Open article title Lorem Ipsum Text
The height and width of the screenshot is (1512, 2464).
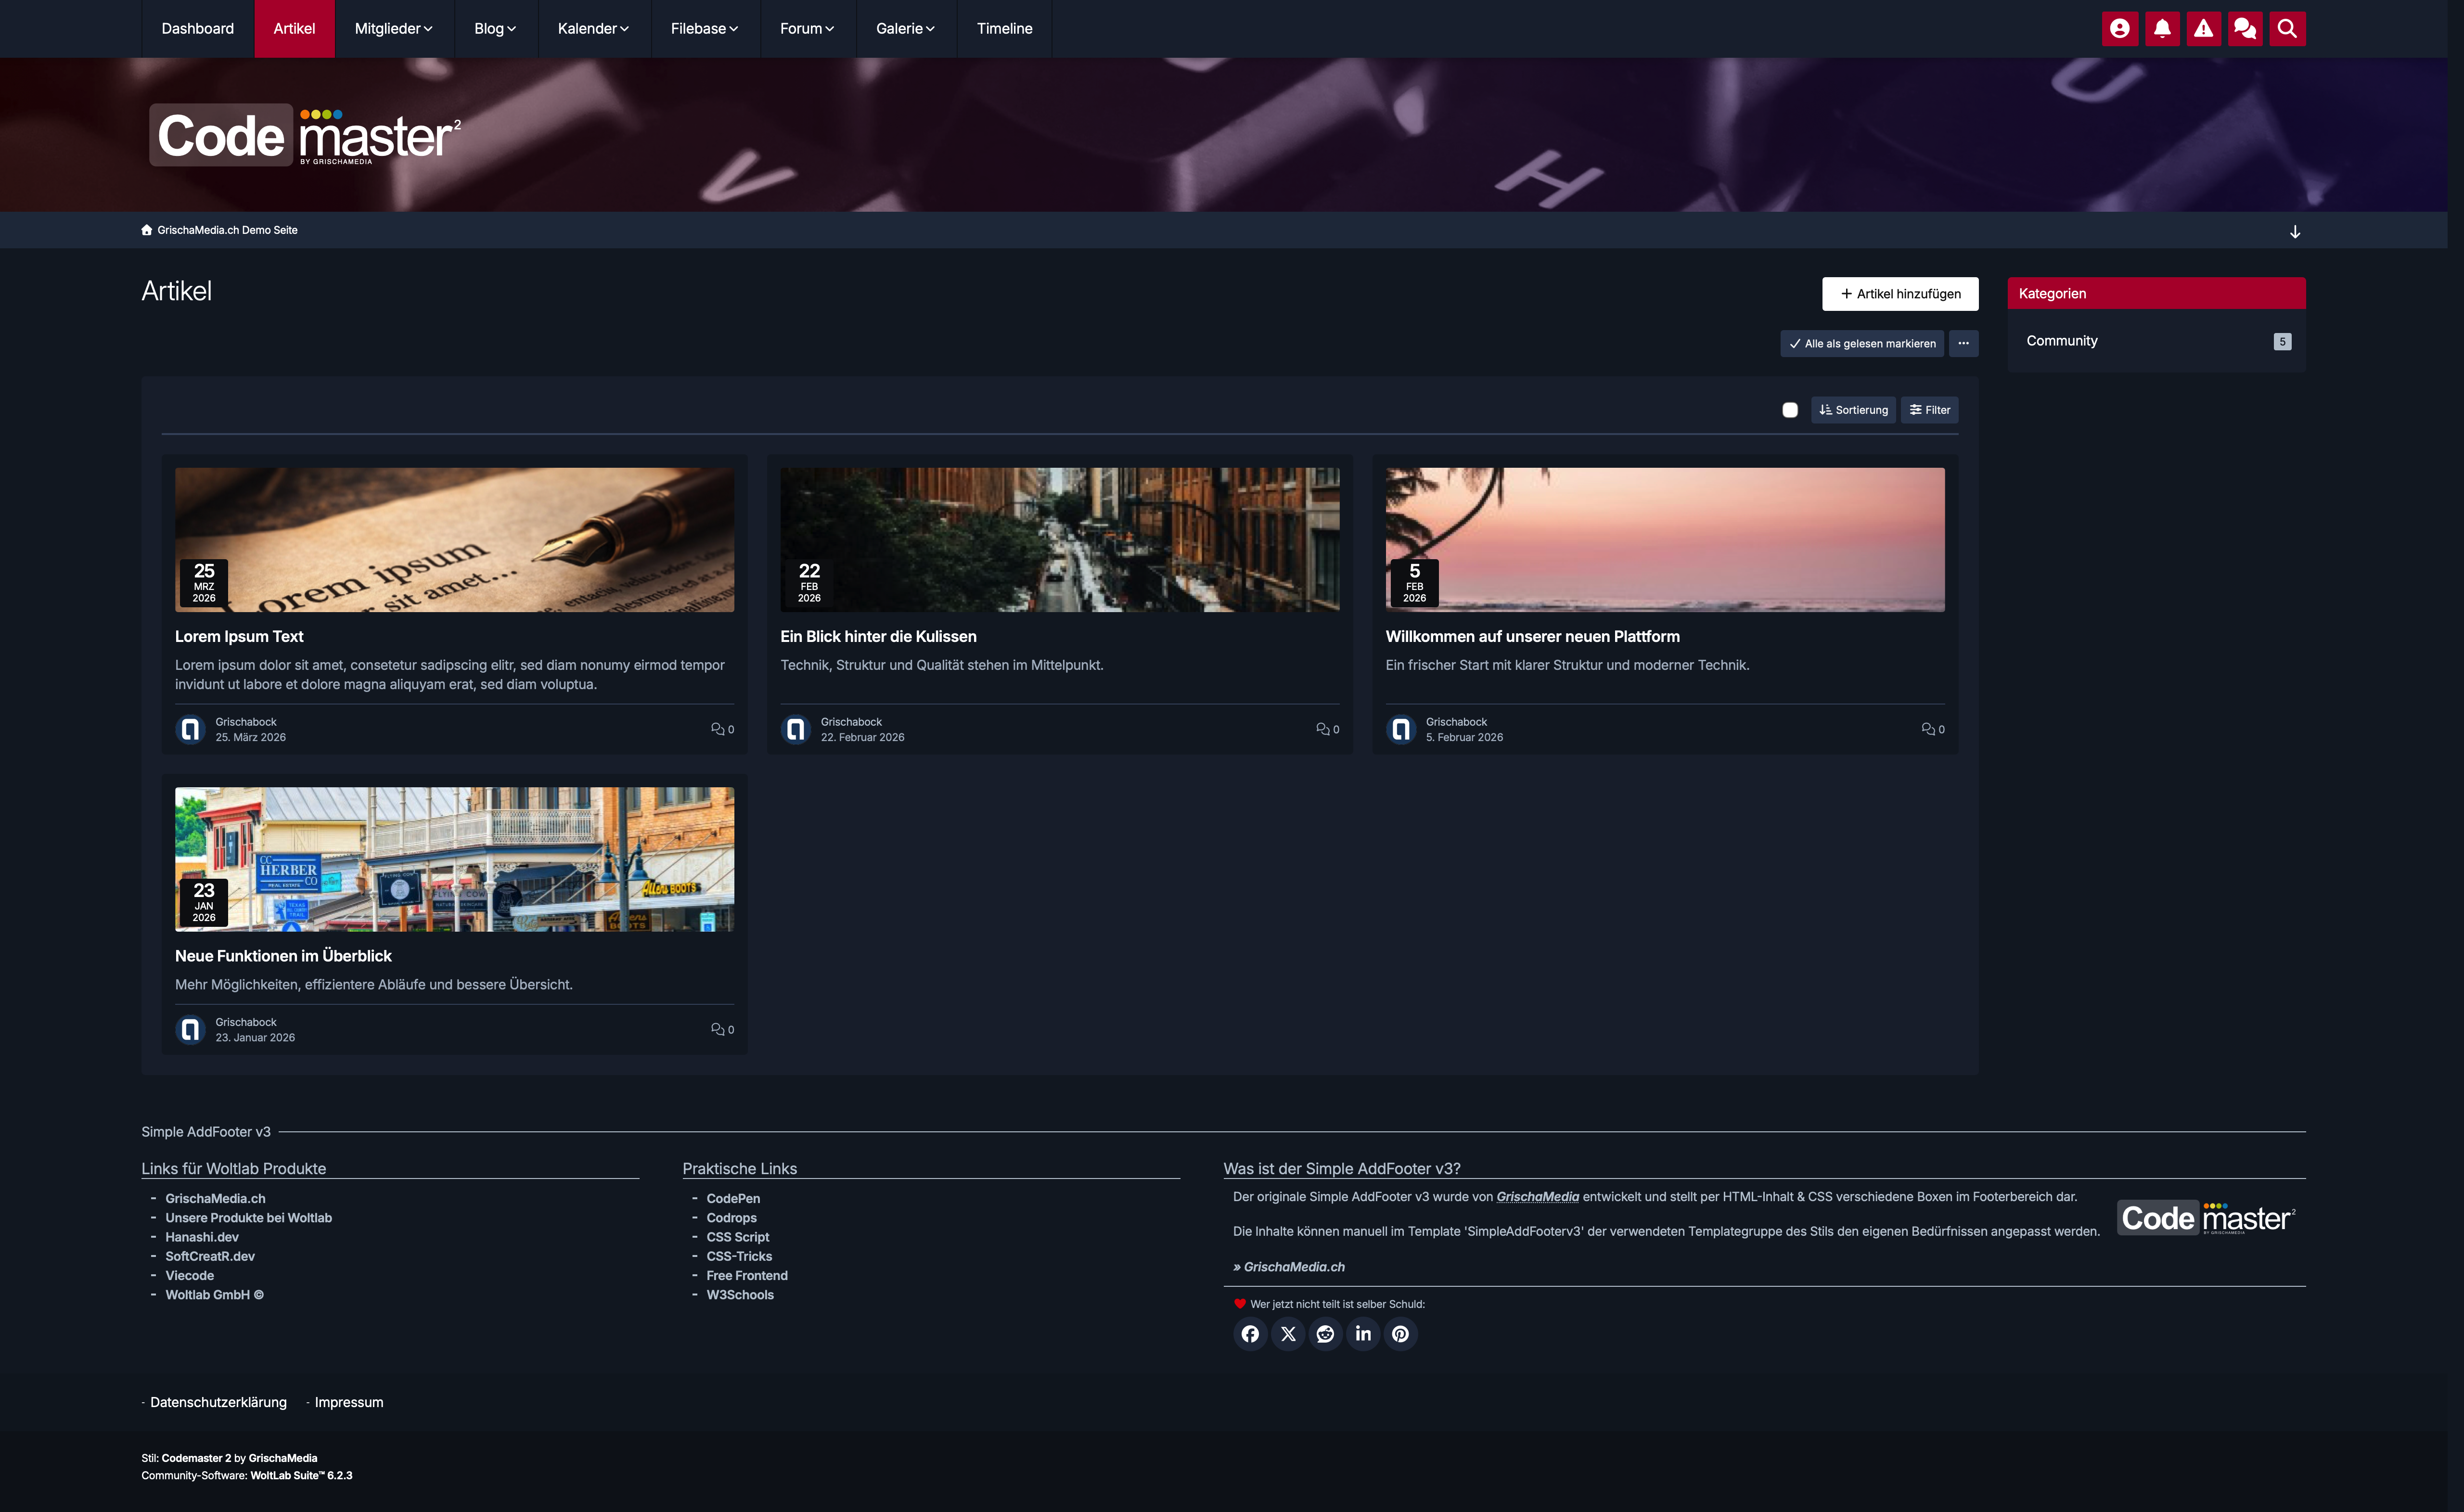pyautogui.click(x=239, y=636)
